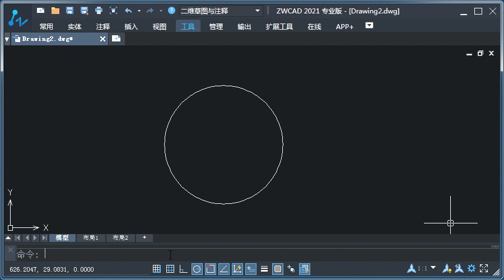Viewport: 504px width, 280px height.
Task: Toggle polar tracking in status bar
Action: click(x=197, y=269)
